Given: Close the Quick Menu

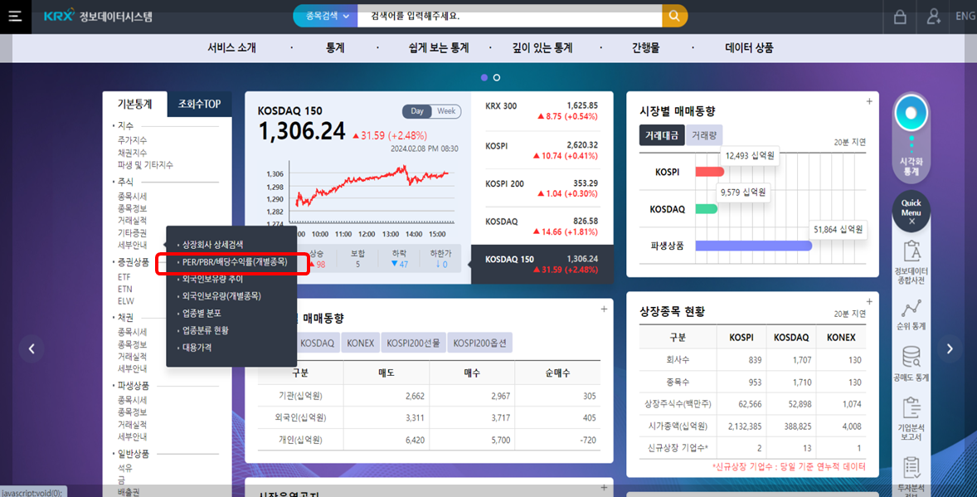Looking at the screenshot, I should click(911, 222).
